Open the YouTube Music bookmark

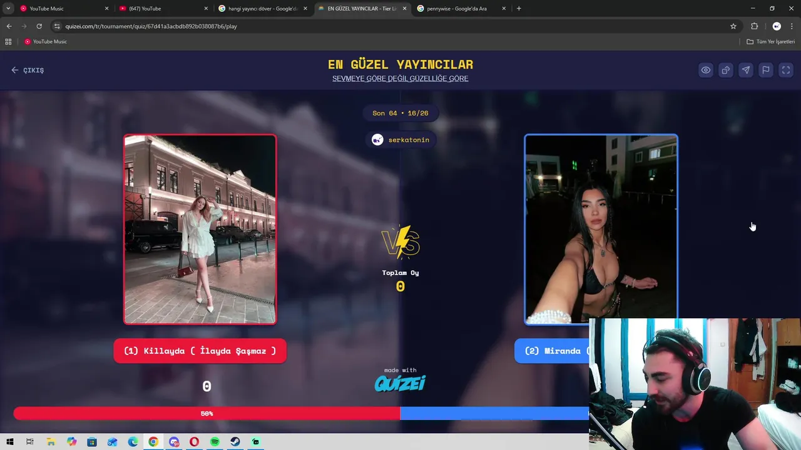(x=46, y=42)
